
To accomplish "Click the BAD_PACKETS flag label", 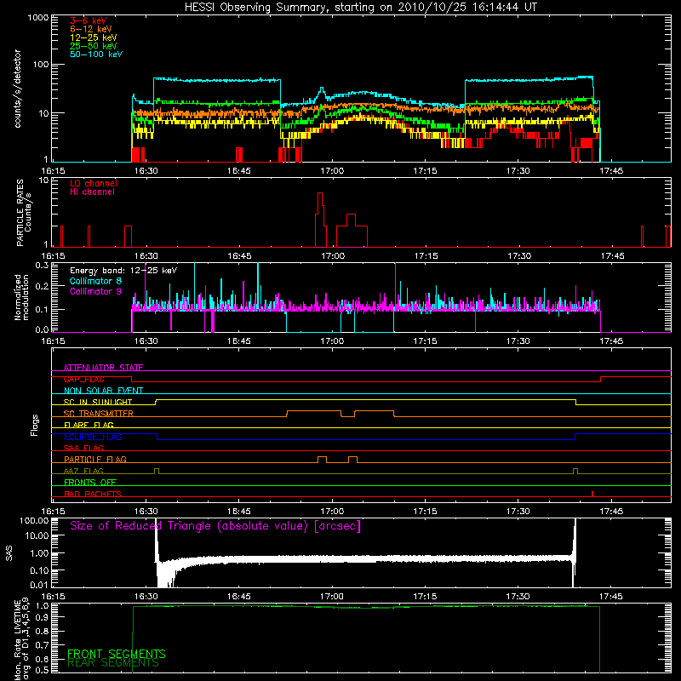I will point(93,494).
